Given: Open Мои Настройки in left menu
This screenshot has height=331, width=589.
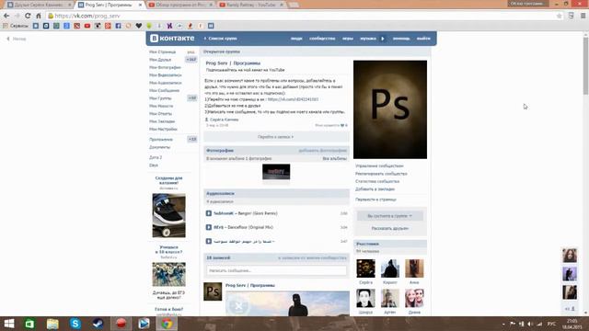Looking at the screenshot, I should (x=163, y=129).
